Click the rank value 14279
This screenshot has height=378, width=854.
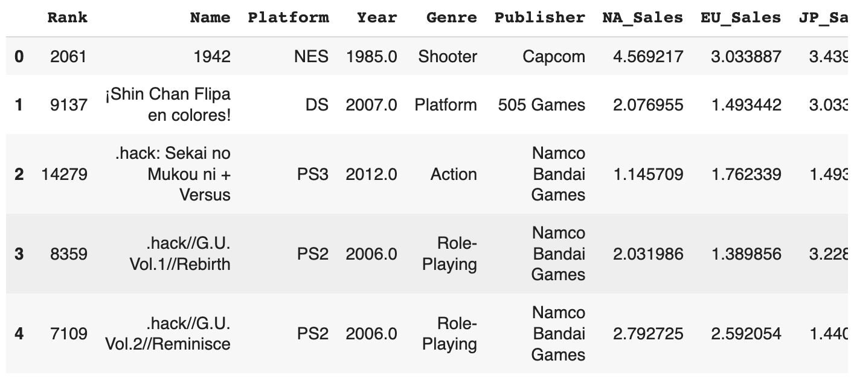point(64,175)
